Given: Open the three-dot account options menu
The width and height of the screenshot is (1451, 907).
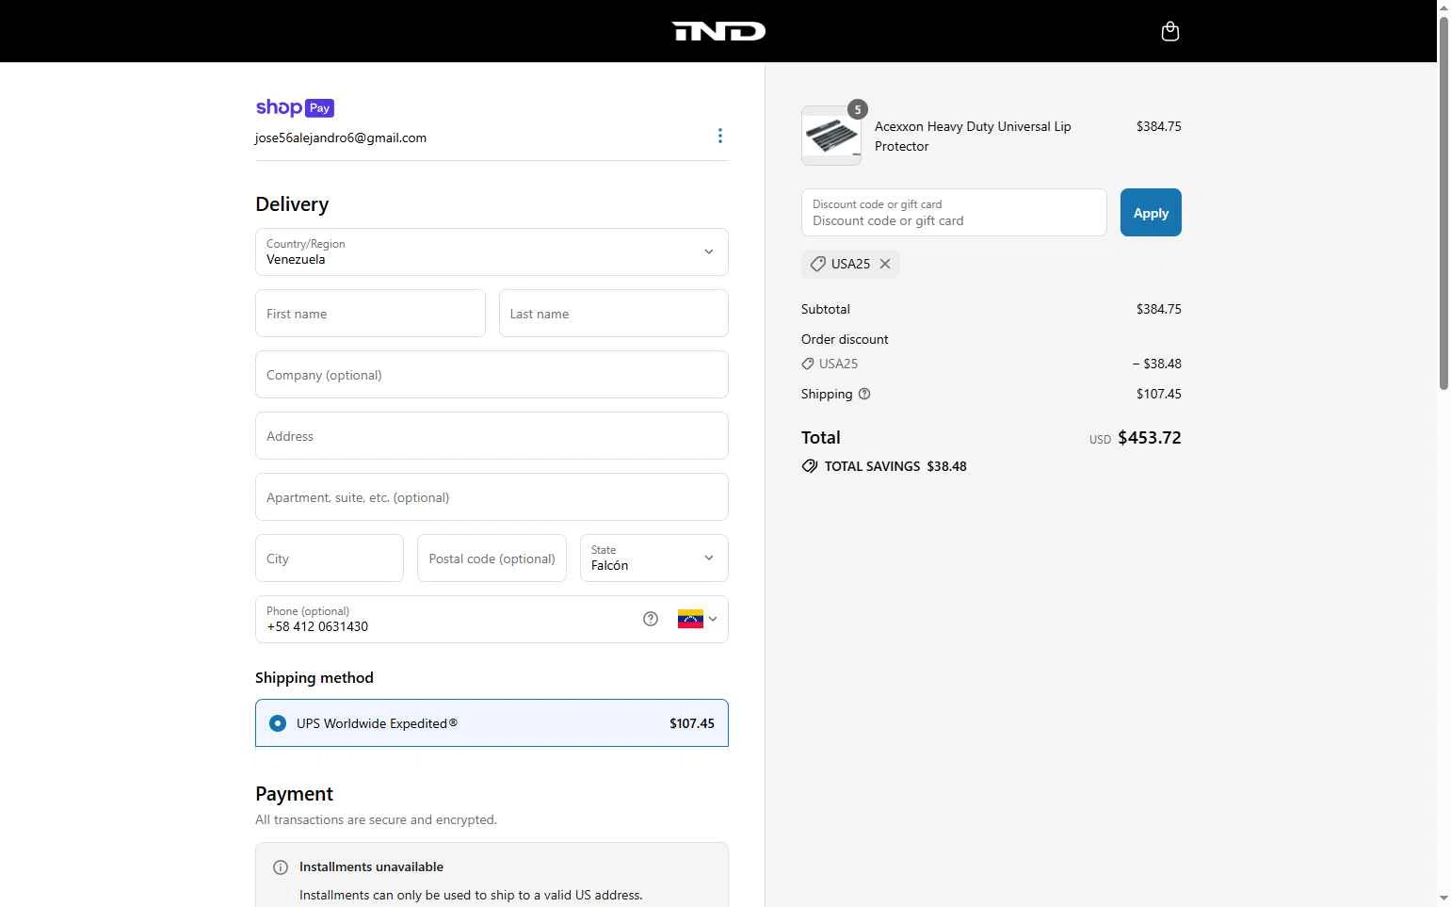Looking at the screenshot, I should [x=720, y=136].
